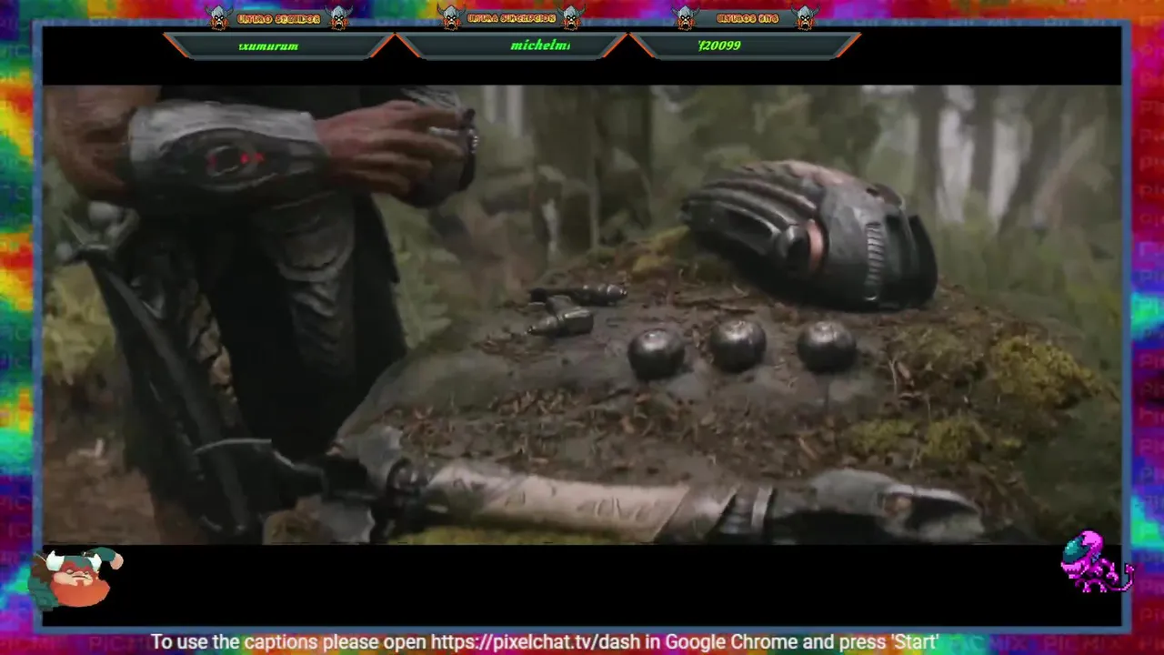Viewport: 1164px width, 655px height.
Task: Click the latest bits name f20099
Action: pos(719,45)
